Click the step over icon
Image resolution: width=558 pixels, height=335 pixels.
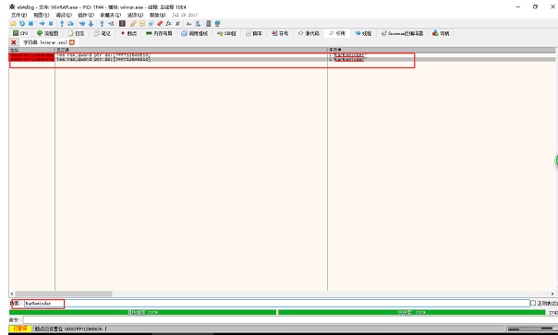tap(71, 23)
